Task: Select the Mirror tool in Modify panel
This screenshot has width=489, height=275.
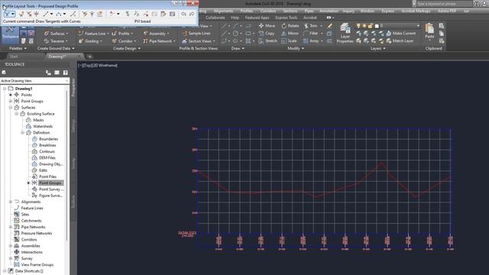Action: coord(290,34)
